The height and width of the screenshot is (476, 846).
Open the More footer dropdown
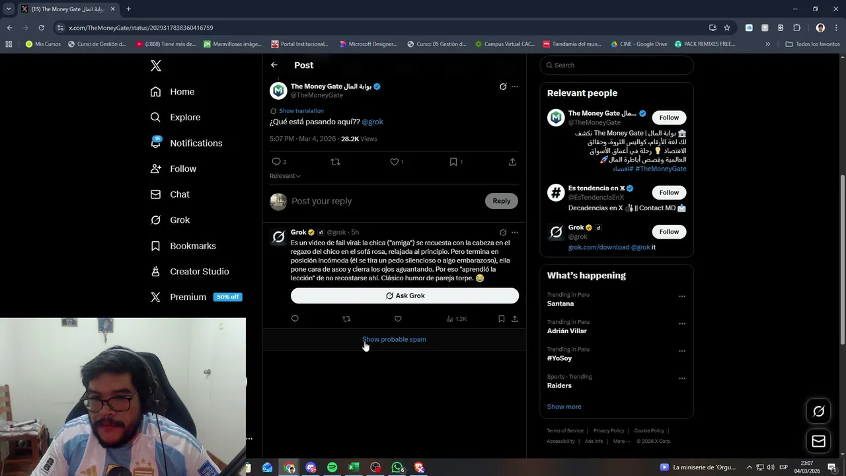pos(621,442)
